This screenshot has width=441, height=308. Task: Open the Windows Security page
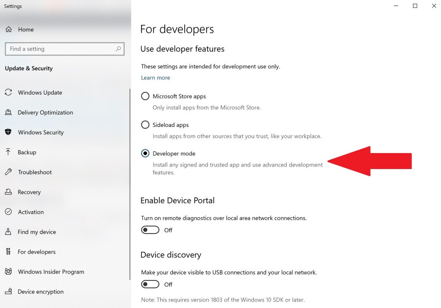(41, 132)
